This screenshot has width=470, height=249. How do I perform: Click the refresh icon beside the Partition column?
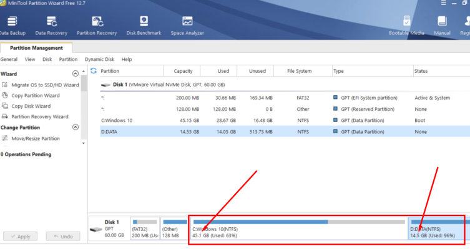(x=94, y=70)
